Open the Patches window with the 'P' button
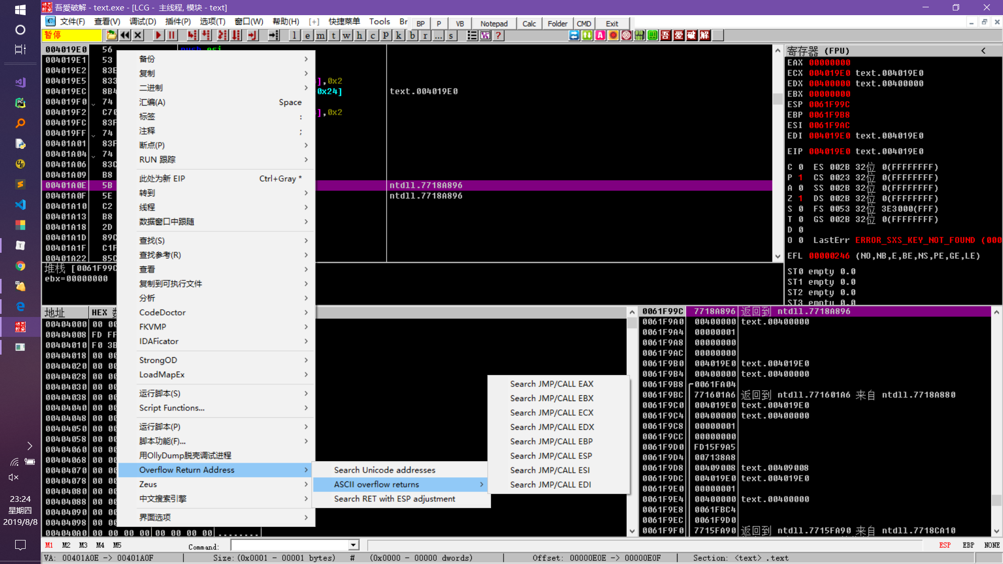 [x=386, y=35]
